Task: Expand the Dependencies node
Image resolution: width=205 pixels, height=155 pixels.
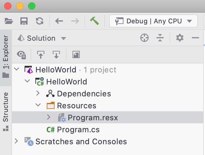Action: click(x=38, y=94)
